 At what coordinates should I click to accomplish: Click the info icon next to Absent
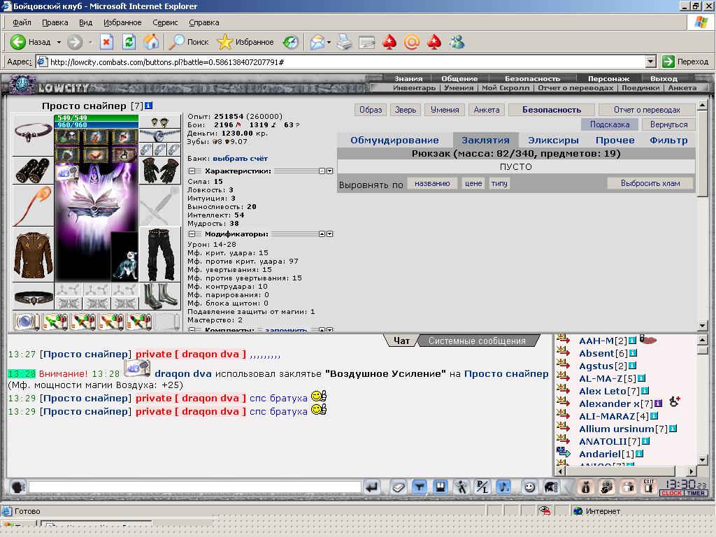click(x=633, y=353)
